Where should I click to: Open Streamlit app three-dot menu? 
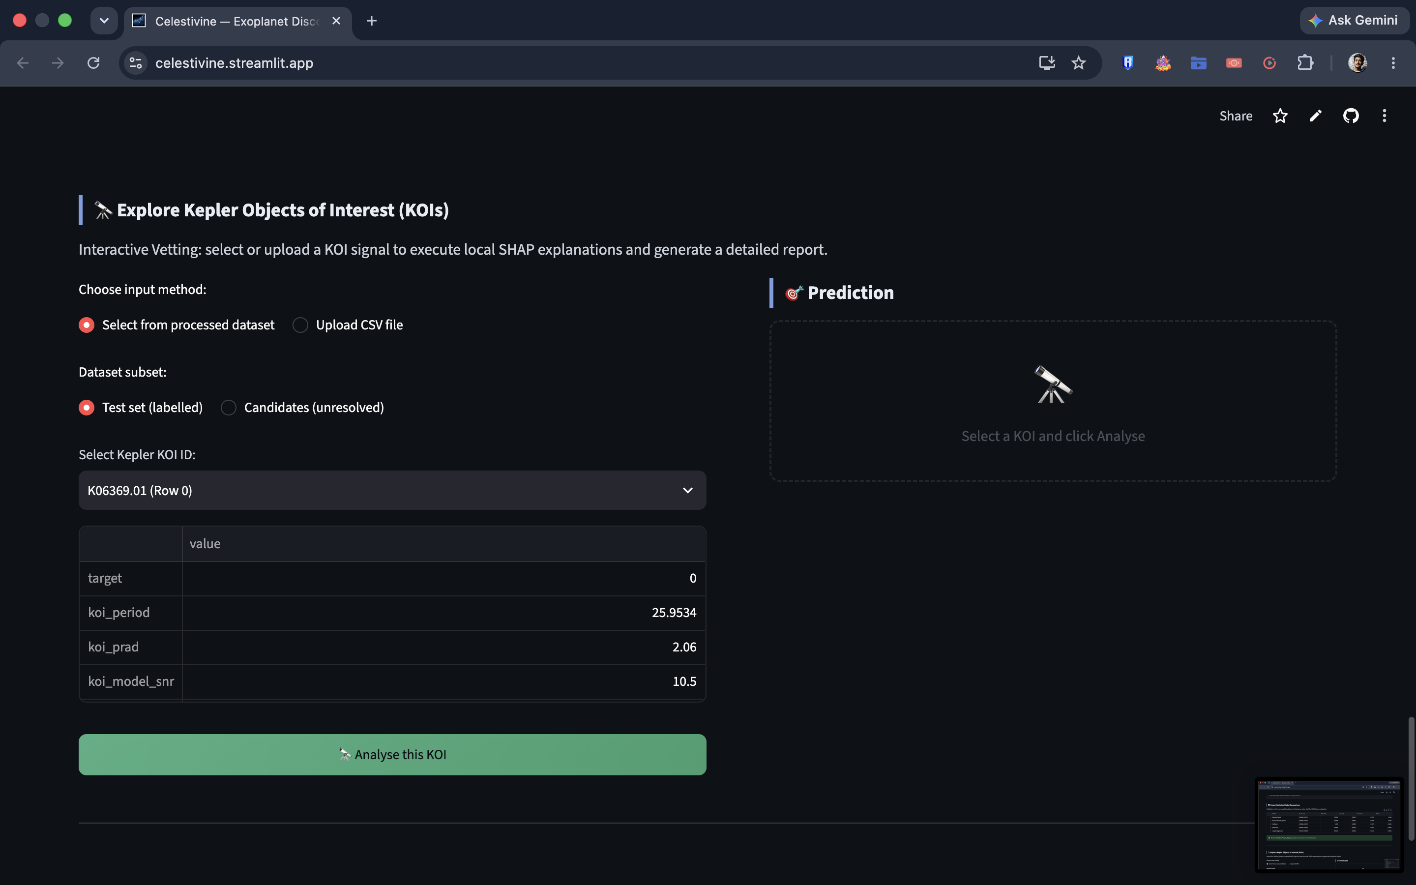click(x=1384, y=116)
